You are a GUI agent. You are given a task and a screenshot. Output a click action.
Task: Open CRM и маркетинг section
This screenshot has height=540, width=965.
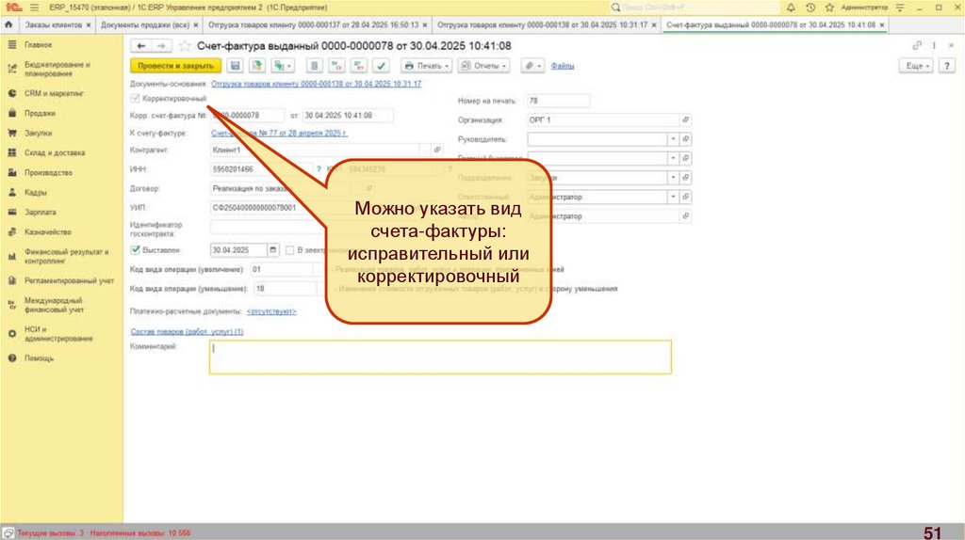point(54,93)
